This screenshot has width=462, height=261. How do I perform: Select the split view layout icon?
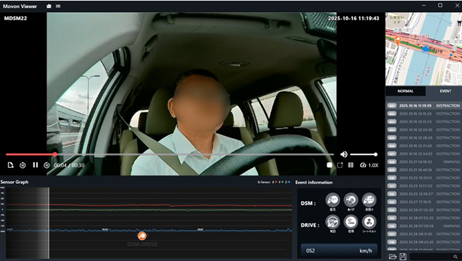[351, 165]
